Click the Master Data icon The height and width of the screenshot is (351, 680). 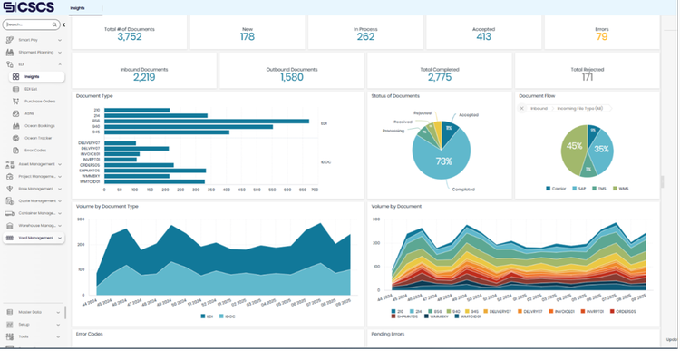point(10,312)
